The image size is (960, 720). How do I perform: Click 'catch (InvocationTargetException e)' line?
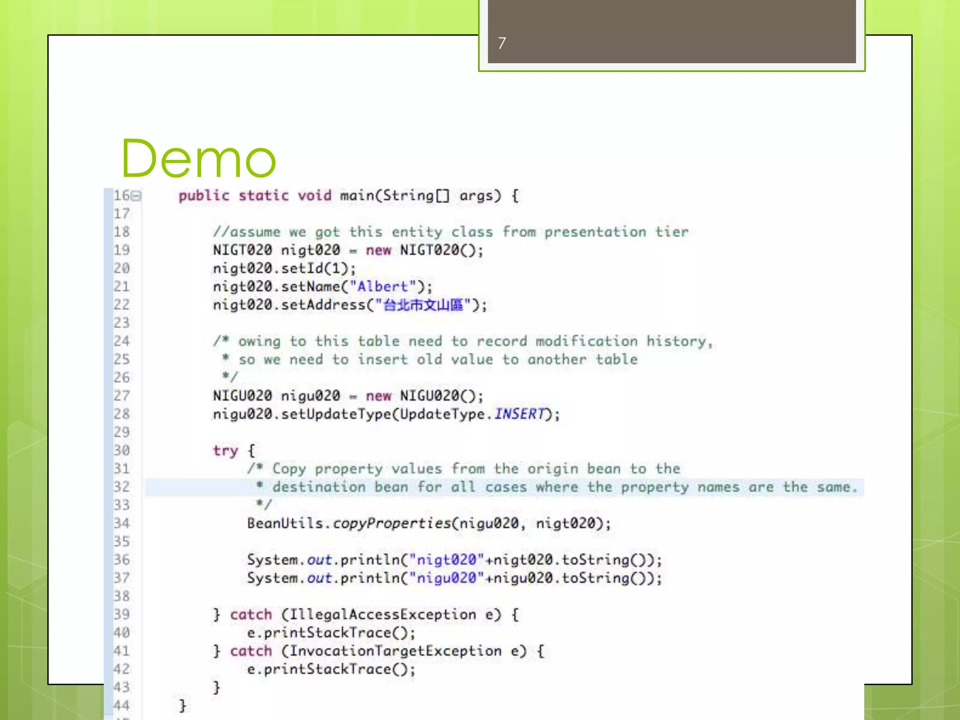(379, 651)
